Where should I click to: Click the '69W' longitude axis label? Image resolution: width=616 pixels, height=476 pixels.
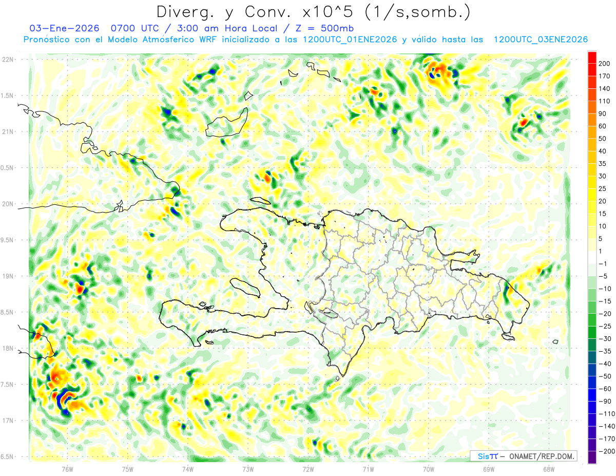click(489, 469)
